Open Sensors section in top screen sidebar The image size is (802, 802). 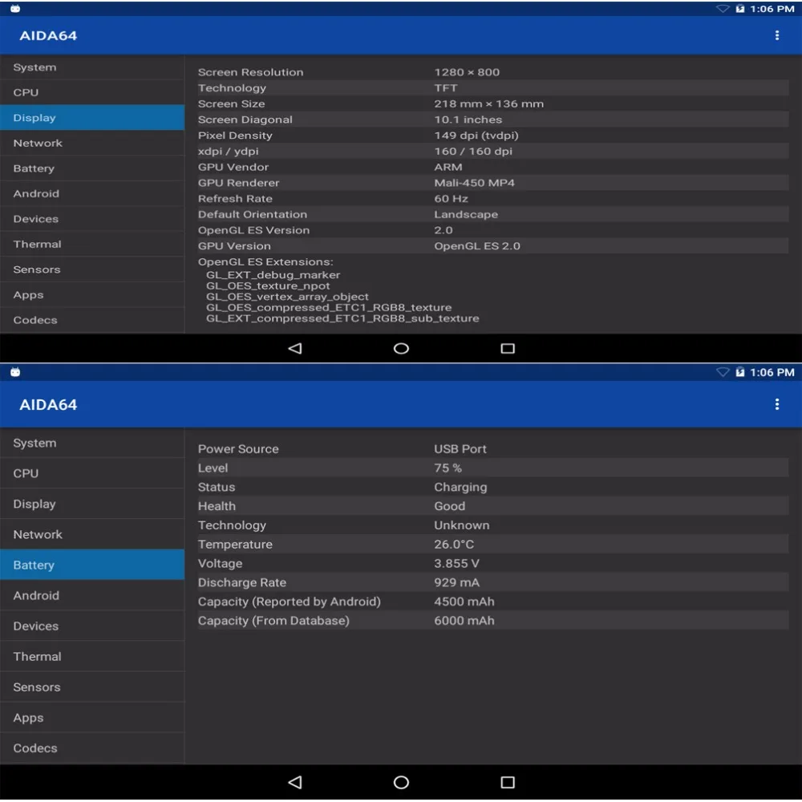pos(92,269)
